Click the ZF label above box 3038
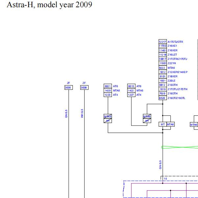The height and width of the screenshot is (198, 198). coord(84,83)
